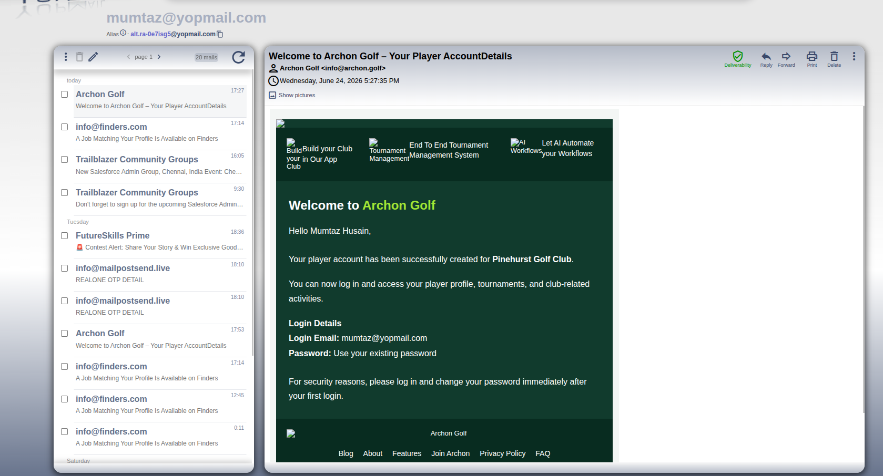Screen dimensions: 883x476
Task: Go to the next inbox page
Action: coord(159,57)
